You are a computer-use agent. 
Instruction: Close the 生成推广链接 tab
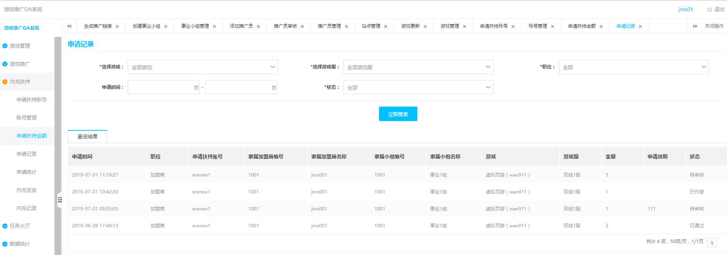click(117, 27)
